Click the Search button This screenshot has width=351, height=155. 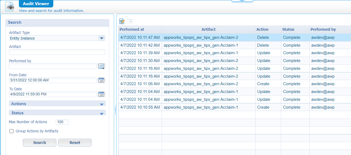tap(39, 143)
